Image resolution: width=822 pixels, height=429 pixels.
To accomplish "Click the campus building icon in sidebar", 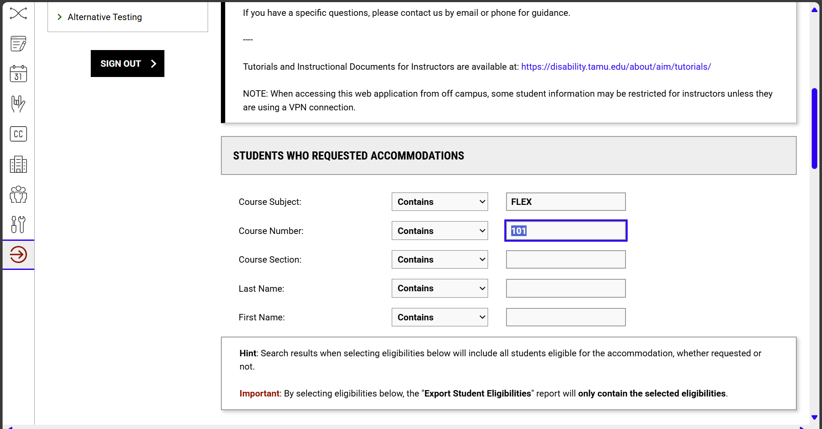I will point(18,164).
